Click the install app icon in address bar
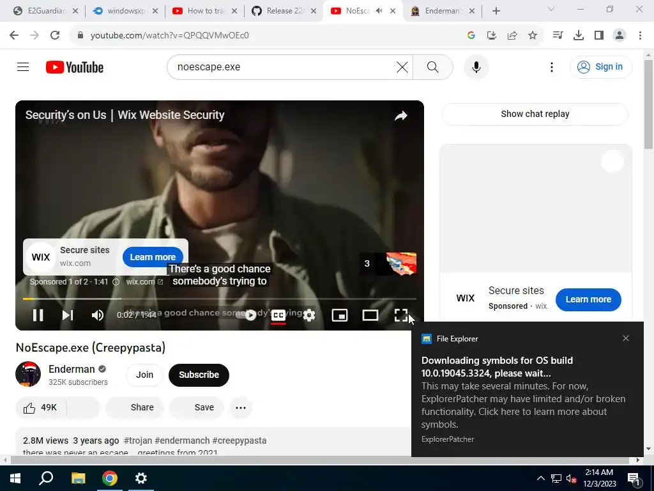654x491 pixels. [x=492, y=35]
